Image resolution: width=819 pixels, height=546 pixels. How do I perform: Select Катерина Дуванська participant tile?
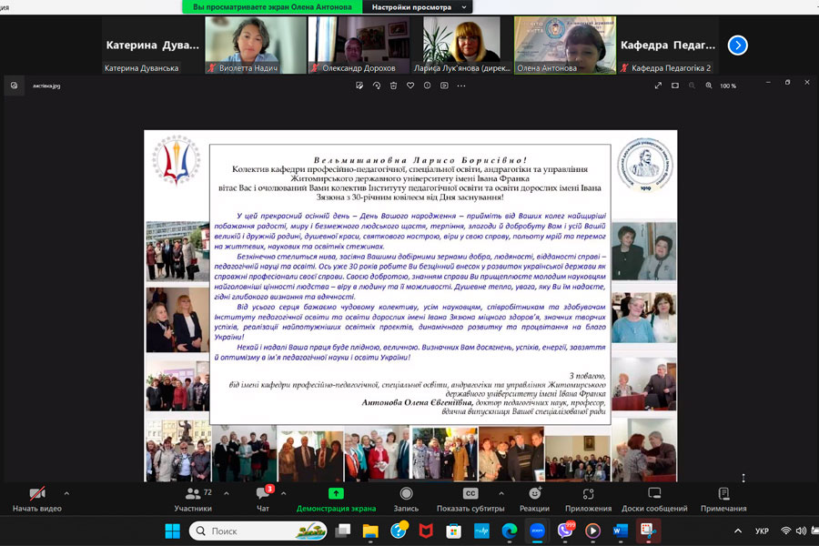click(x=153, y=45)
